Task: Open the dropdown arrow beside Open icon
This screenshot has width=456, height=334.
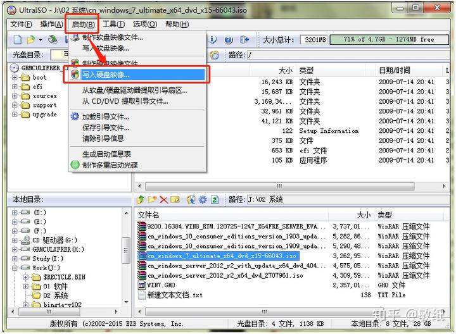Action: tap(41, 40)
